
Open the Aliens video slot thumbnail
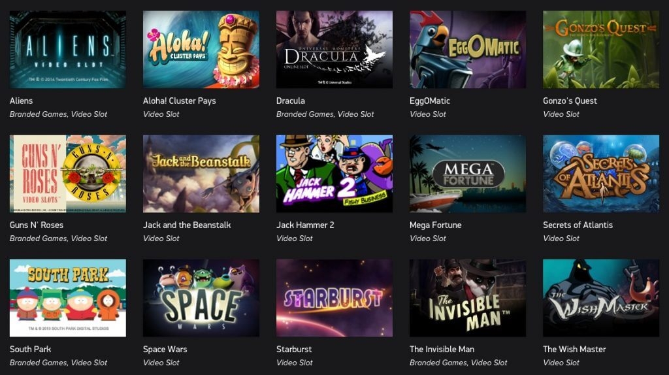(68, 50)
